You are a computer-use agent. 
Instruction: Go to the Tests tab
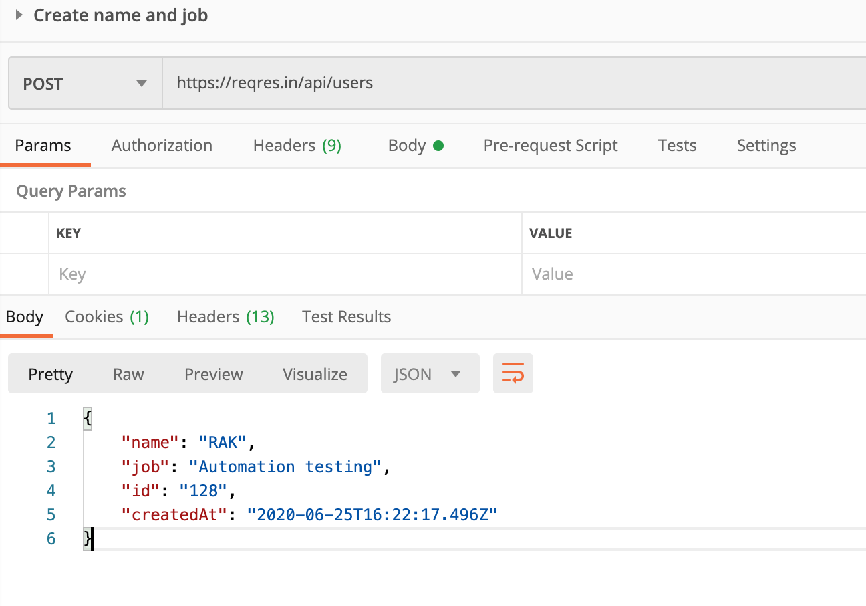[677, 146]
